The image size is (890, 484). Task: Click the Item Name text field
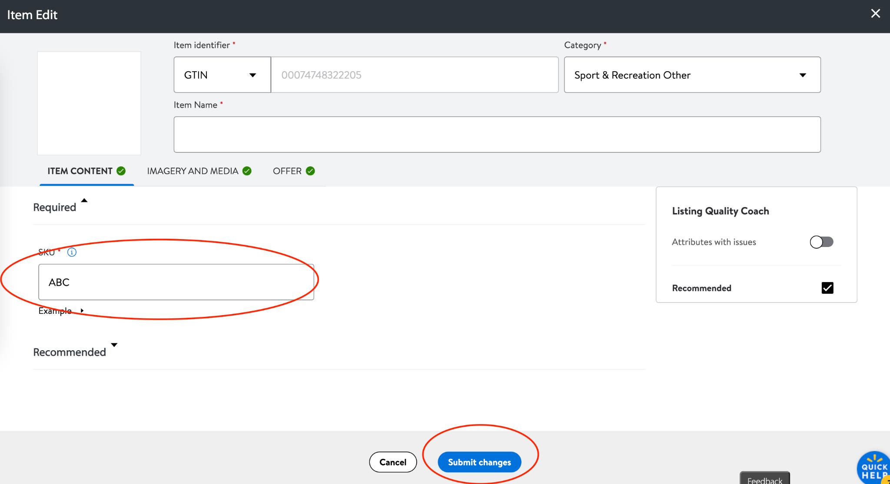click(x=497, y=135)
